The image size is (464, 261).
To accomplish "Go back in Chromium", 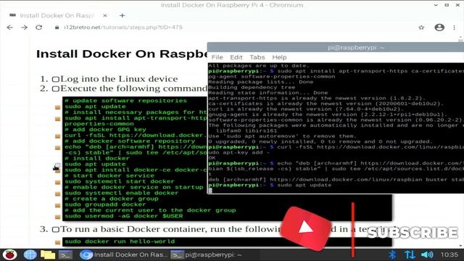I will [9, 28].
